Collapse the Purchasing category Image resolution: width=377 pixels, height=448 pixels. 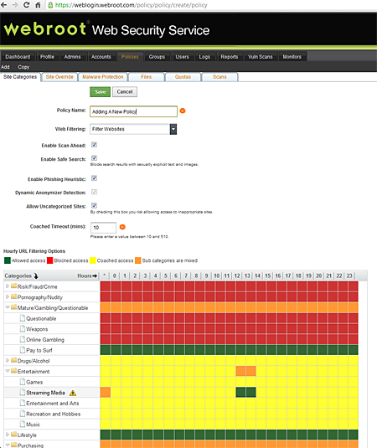pyautogui.click(x=8, y=445)
